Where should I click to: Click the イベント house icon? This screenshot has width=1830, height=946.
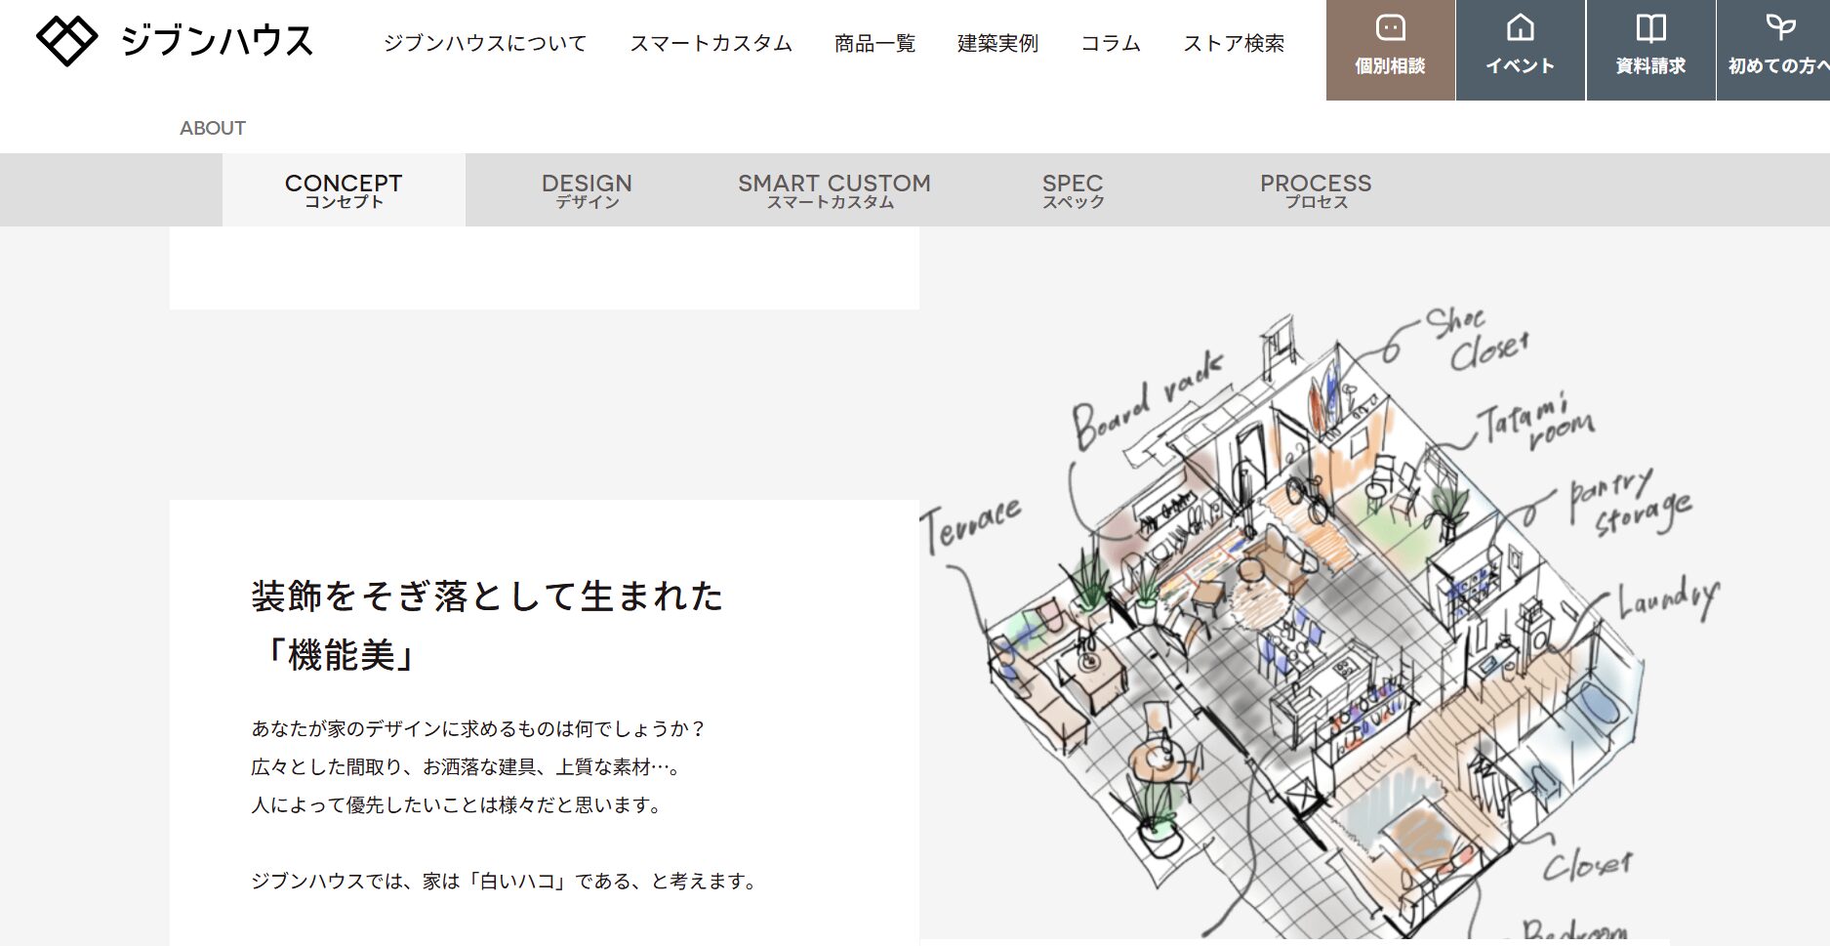click(1520, 28)
